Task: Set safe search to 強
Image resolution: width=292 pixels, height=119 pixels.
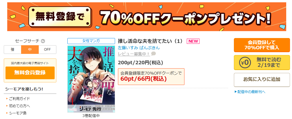Action: click(12, 50)
